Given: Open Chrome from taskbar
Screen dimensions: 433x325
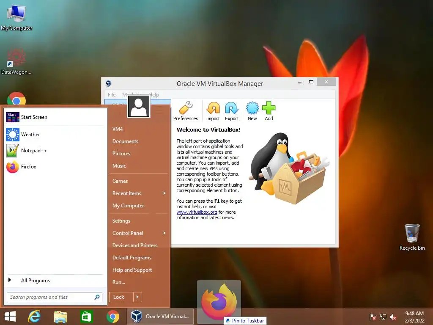Looking at the screenshot, I should pyautogui.click(x=113, y=317).
